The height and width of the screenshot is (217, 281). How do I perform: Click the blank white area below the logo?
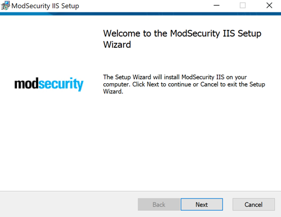49,141
